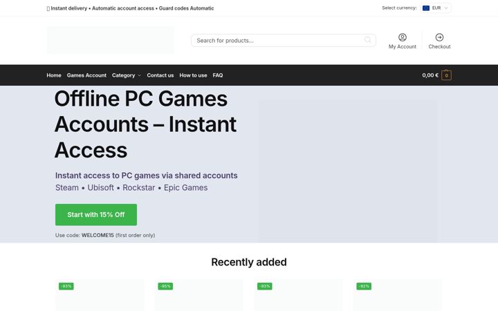Click Instant access to PC games subtitle

click(x=147, y=176)
